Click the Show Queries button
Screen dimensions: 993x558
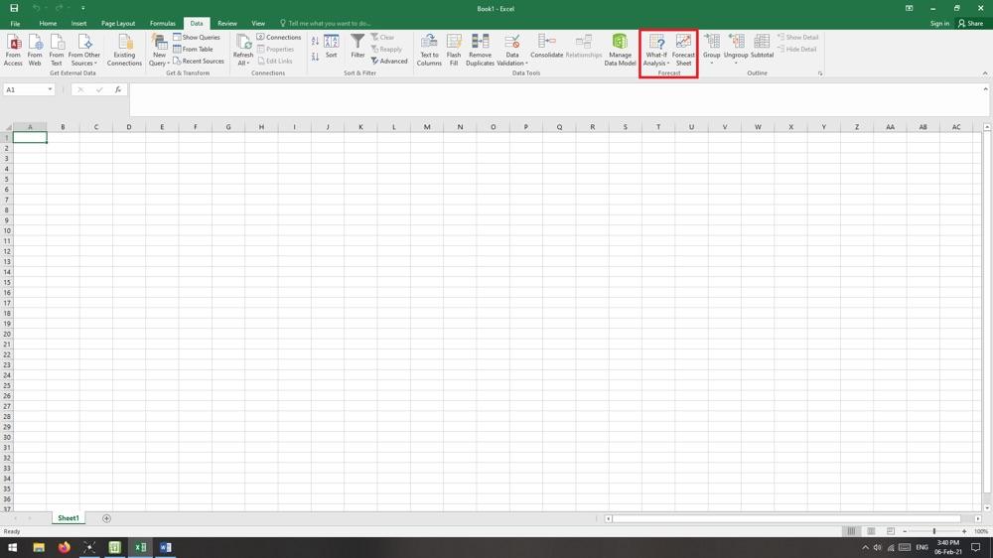coord(197,37)
